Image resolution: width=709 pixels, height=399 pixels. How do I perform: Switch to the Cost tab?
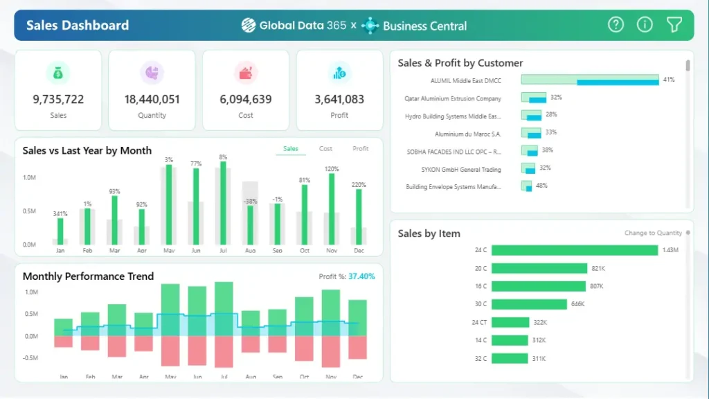(325, 149)
